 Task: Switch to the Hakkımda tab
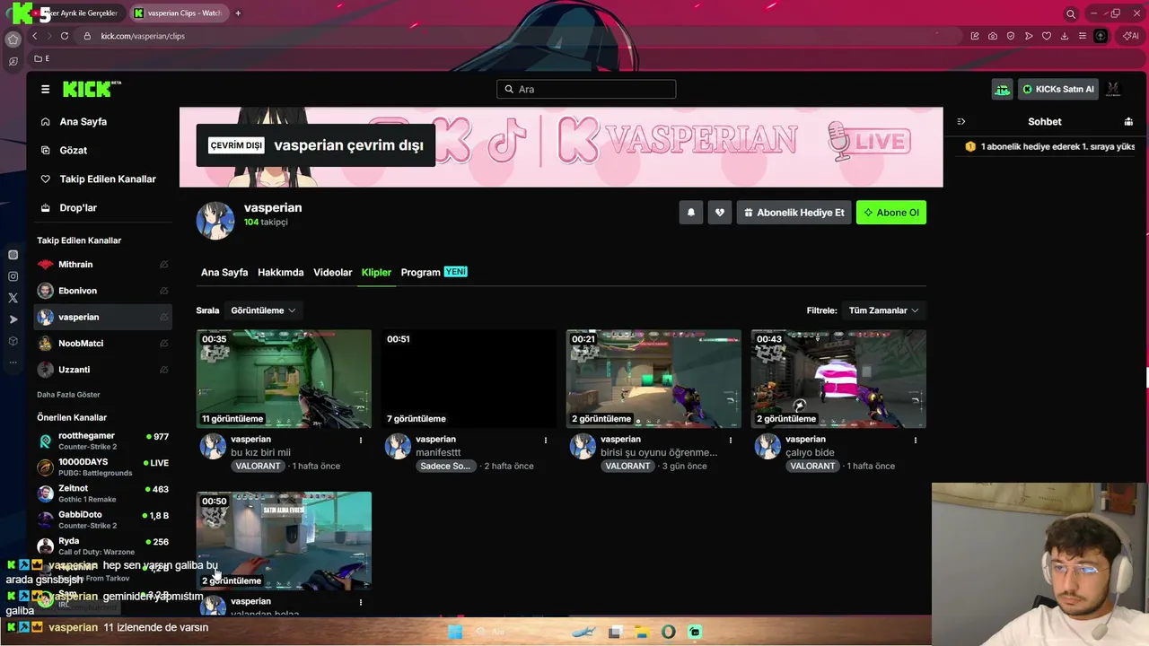pos(281,273)
